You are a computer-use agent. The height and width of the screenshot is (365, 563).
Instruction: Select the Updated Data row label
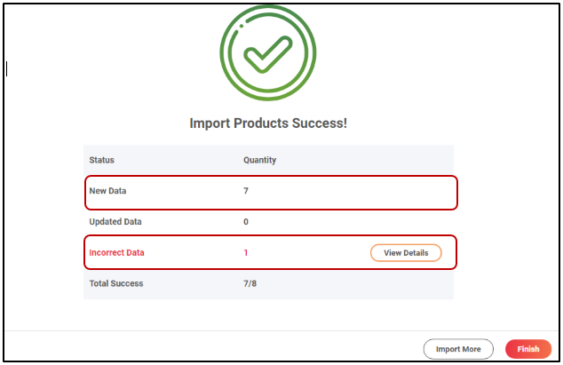[x=115, y=221]
